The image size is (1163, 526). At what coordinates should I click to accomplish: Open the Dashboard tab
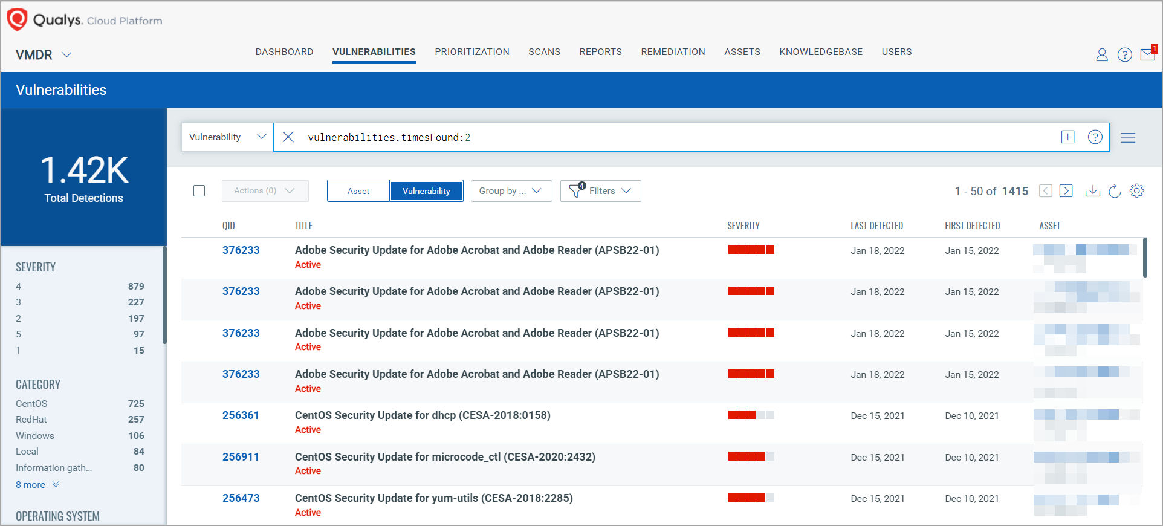284,52
